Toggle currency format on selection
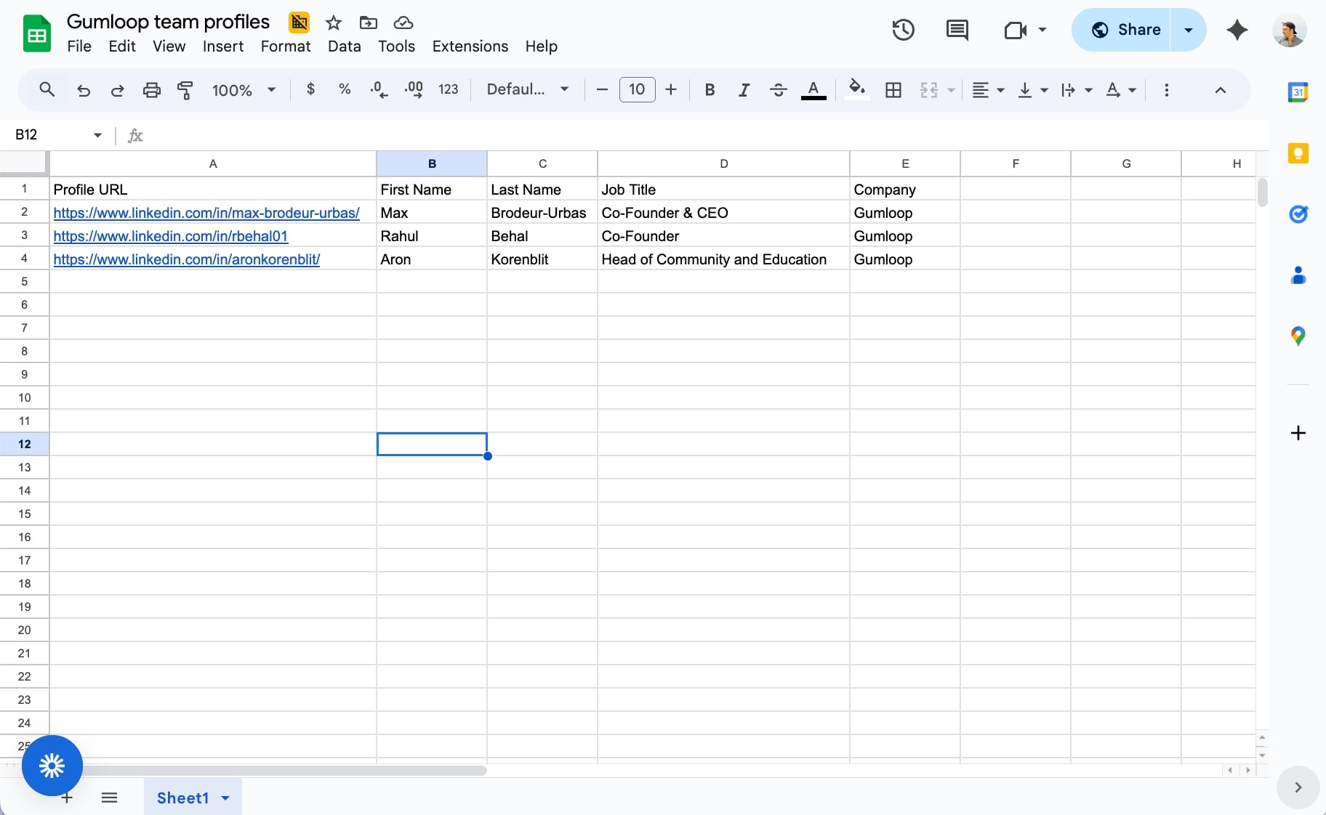 click(x=310, y=90)
